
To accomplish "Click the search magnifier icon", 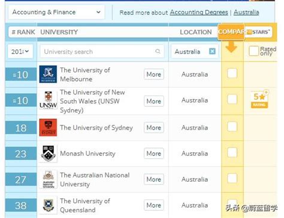I will 158,51.
